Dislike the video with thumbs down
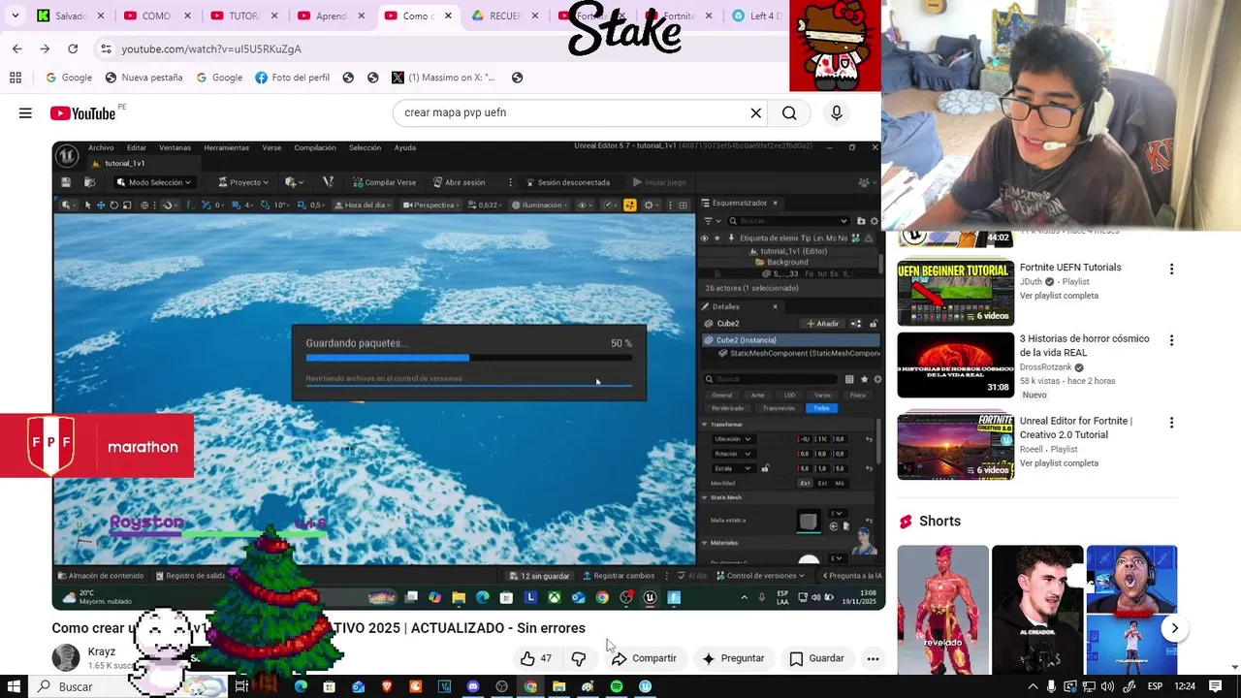 579,658
